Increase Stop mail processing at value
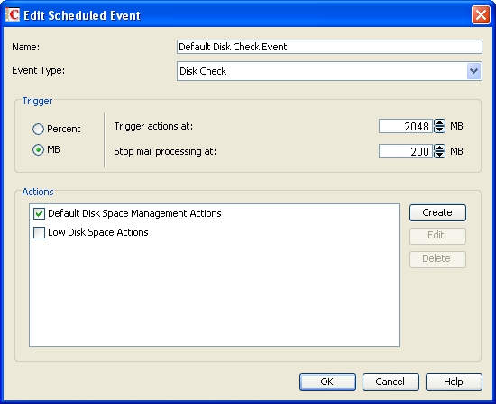 click(439, 148)
